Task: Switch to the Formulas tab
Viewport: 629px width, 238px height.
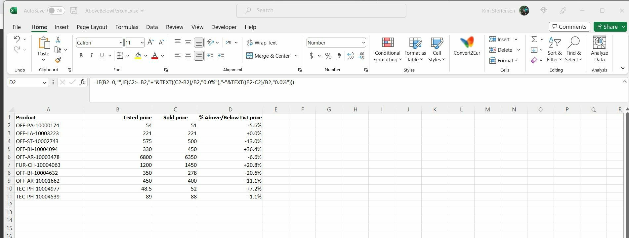Action: [x=127, y=27]
